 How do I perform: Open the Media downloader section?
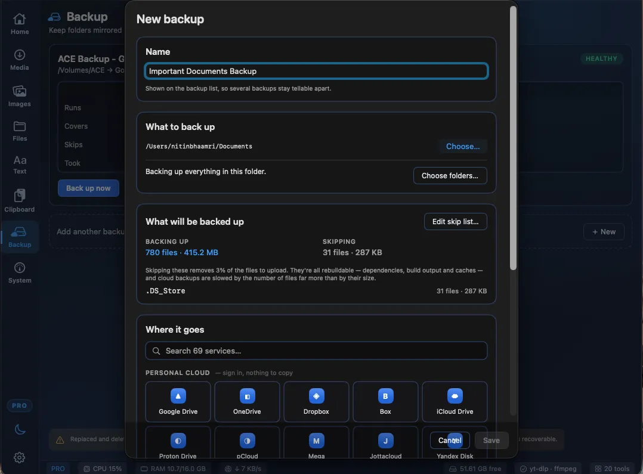click(19, 60)
